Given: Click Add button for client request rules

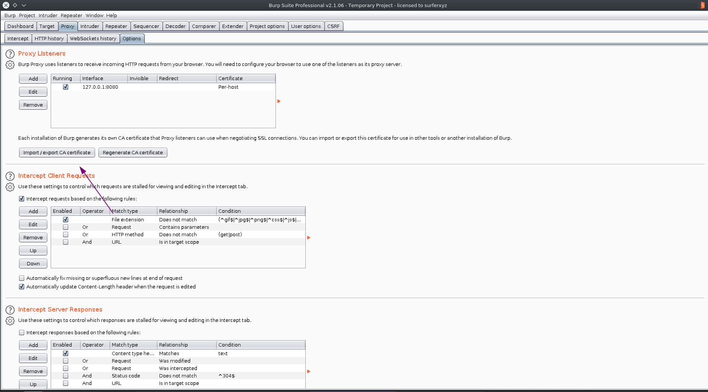Looking at the screenshot, I should click(33, 211).
